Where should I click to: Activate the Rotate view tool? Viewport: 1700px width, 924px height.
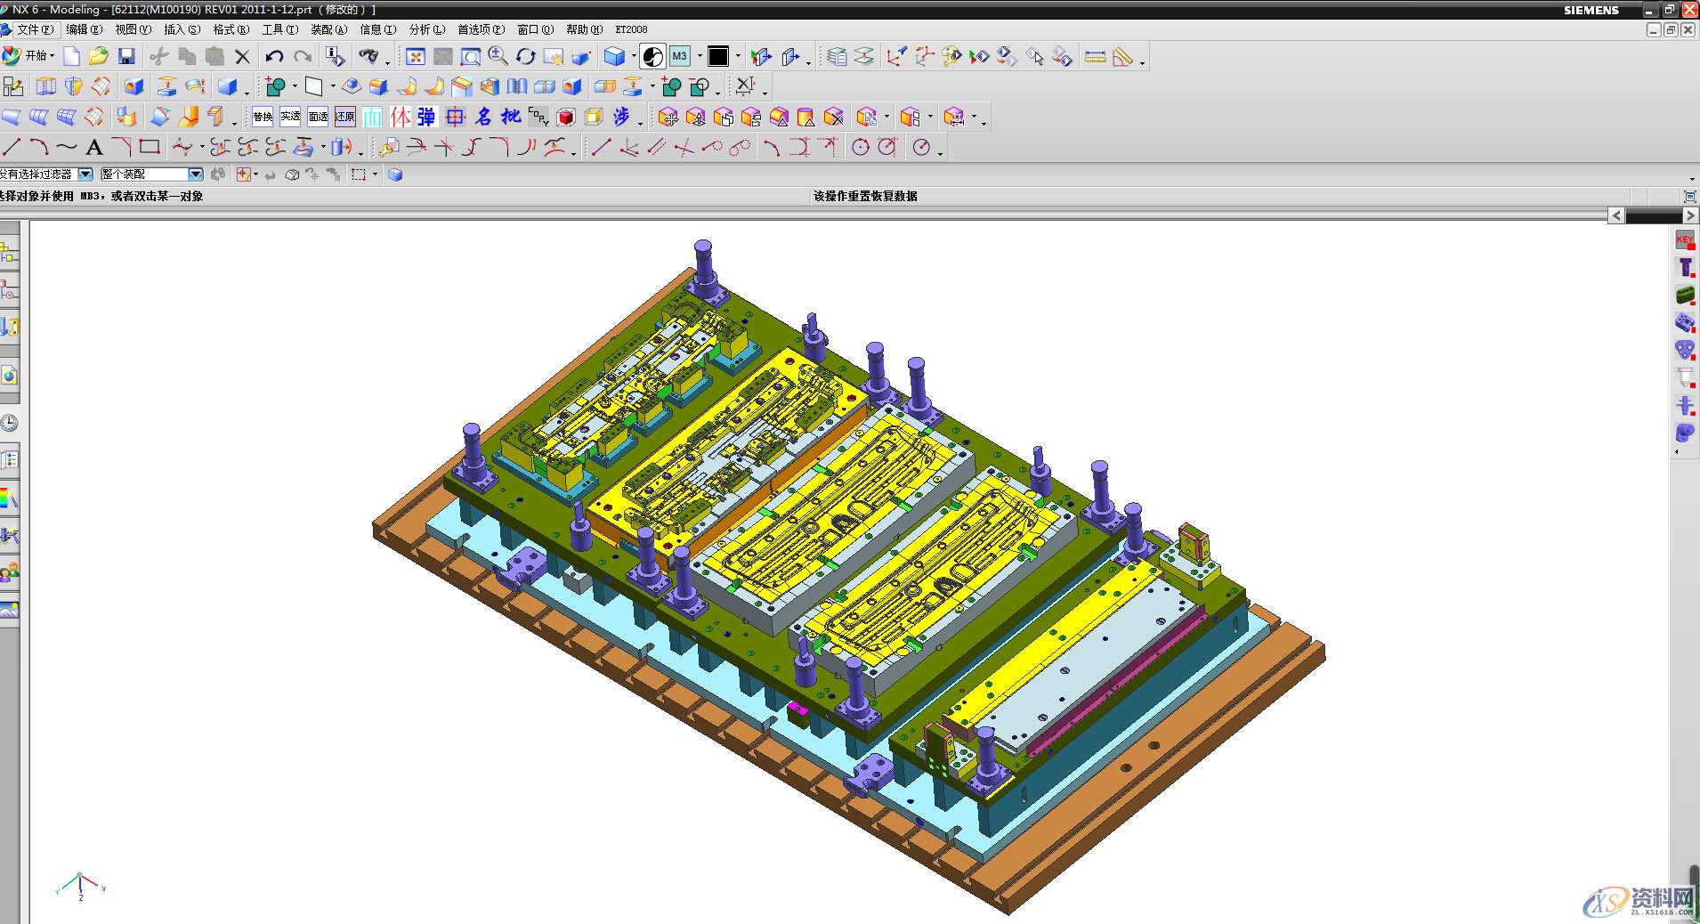[526, 57]
